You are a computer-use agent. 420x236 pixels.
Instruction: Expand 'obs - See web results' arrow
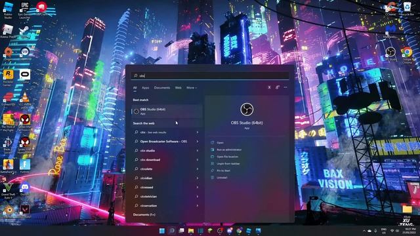[x=198, y=132]
